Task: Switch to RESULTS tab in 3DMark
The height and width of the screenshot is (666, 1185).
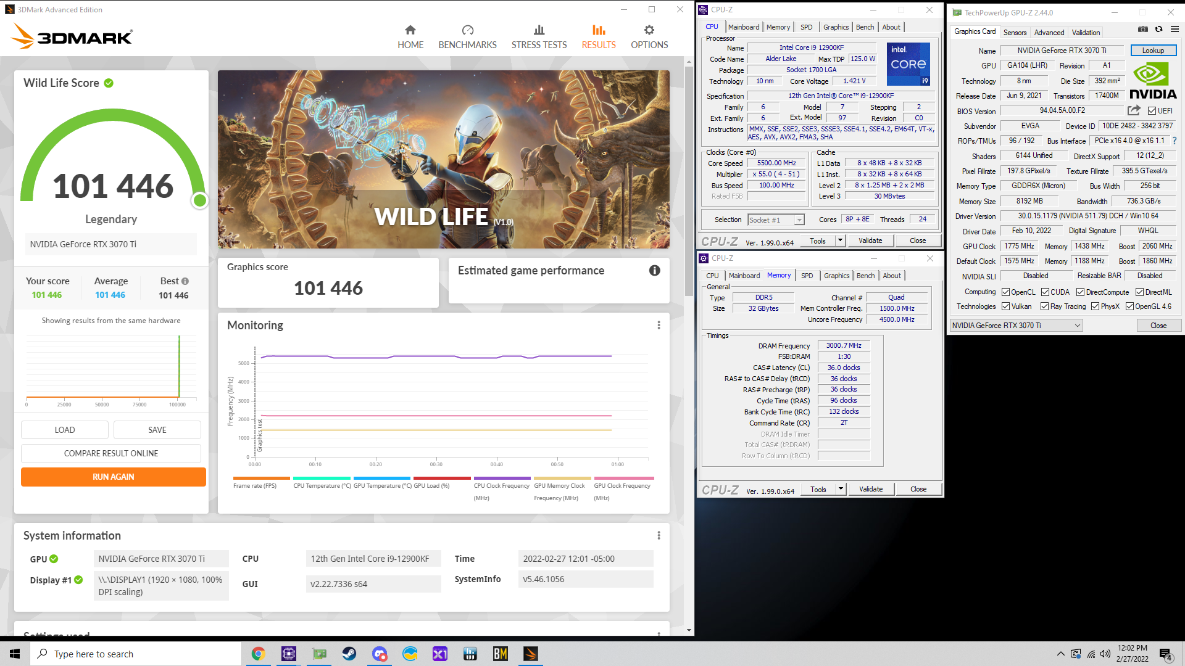Action: (x=598, y=37)
